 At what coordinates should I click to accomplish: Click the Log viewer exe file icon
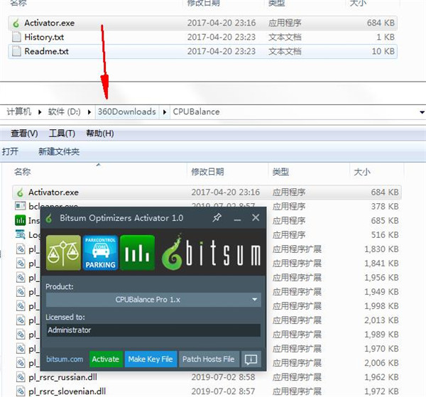21,234
